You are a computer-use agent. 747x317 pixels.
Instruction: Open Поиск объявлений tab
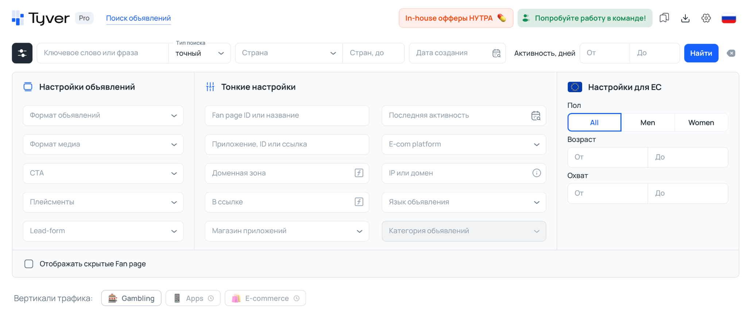pos(138,18)
